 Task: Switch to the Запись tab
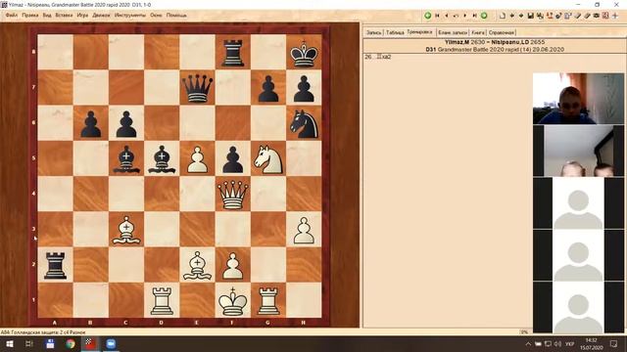click(374, 32)
